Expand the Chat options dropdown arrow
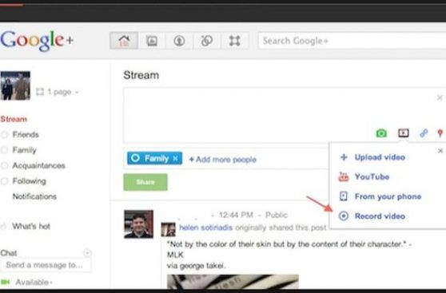Viewport: 446px width, 293px height. (87, 252)
